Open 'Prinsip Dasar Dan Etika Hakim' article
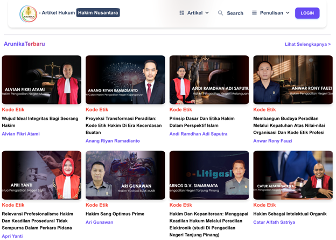This screenshot has height=240, width=336. coord(202,122)
